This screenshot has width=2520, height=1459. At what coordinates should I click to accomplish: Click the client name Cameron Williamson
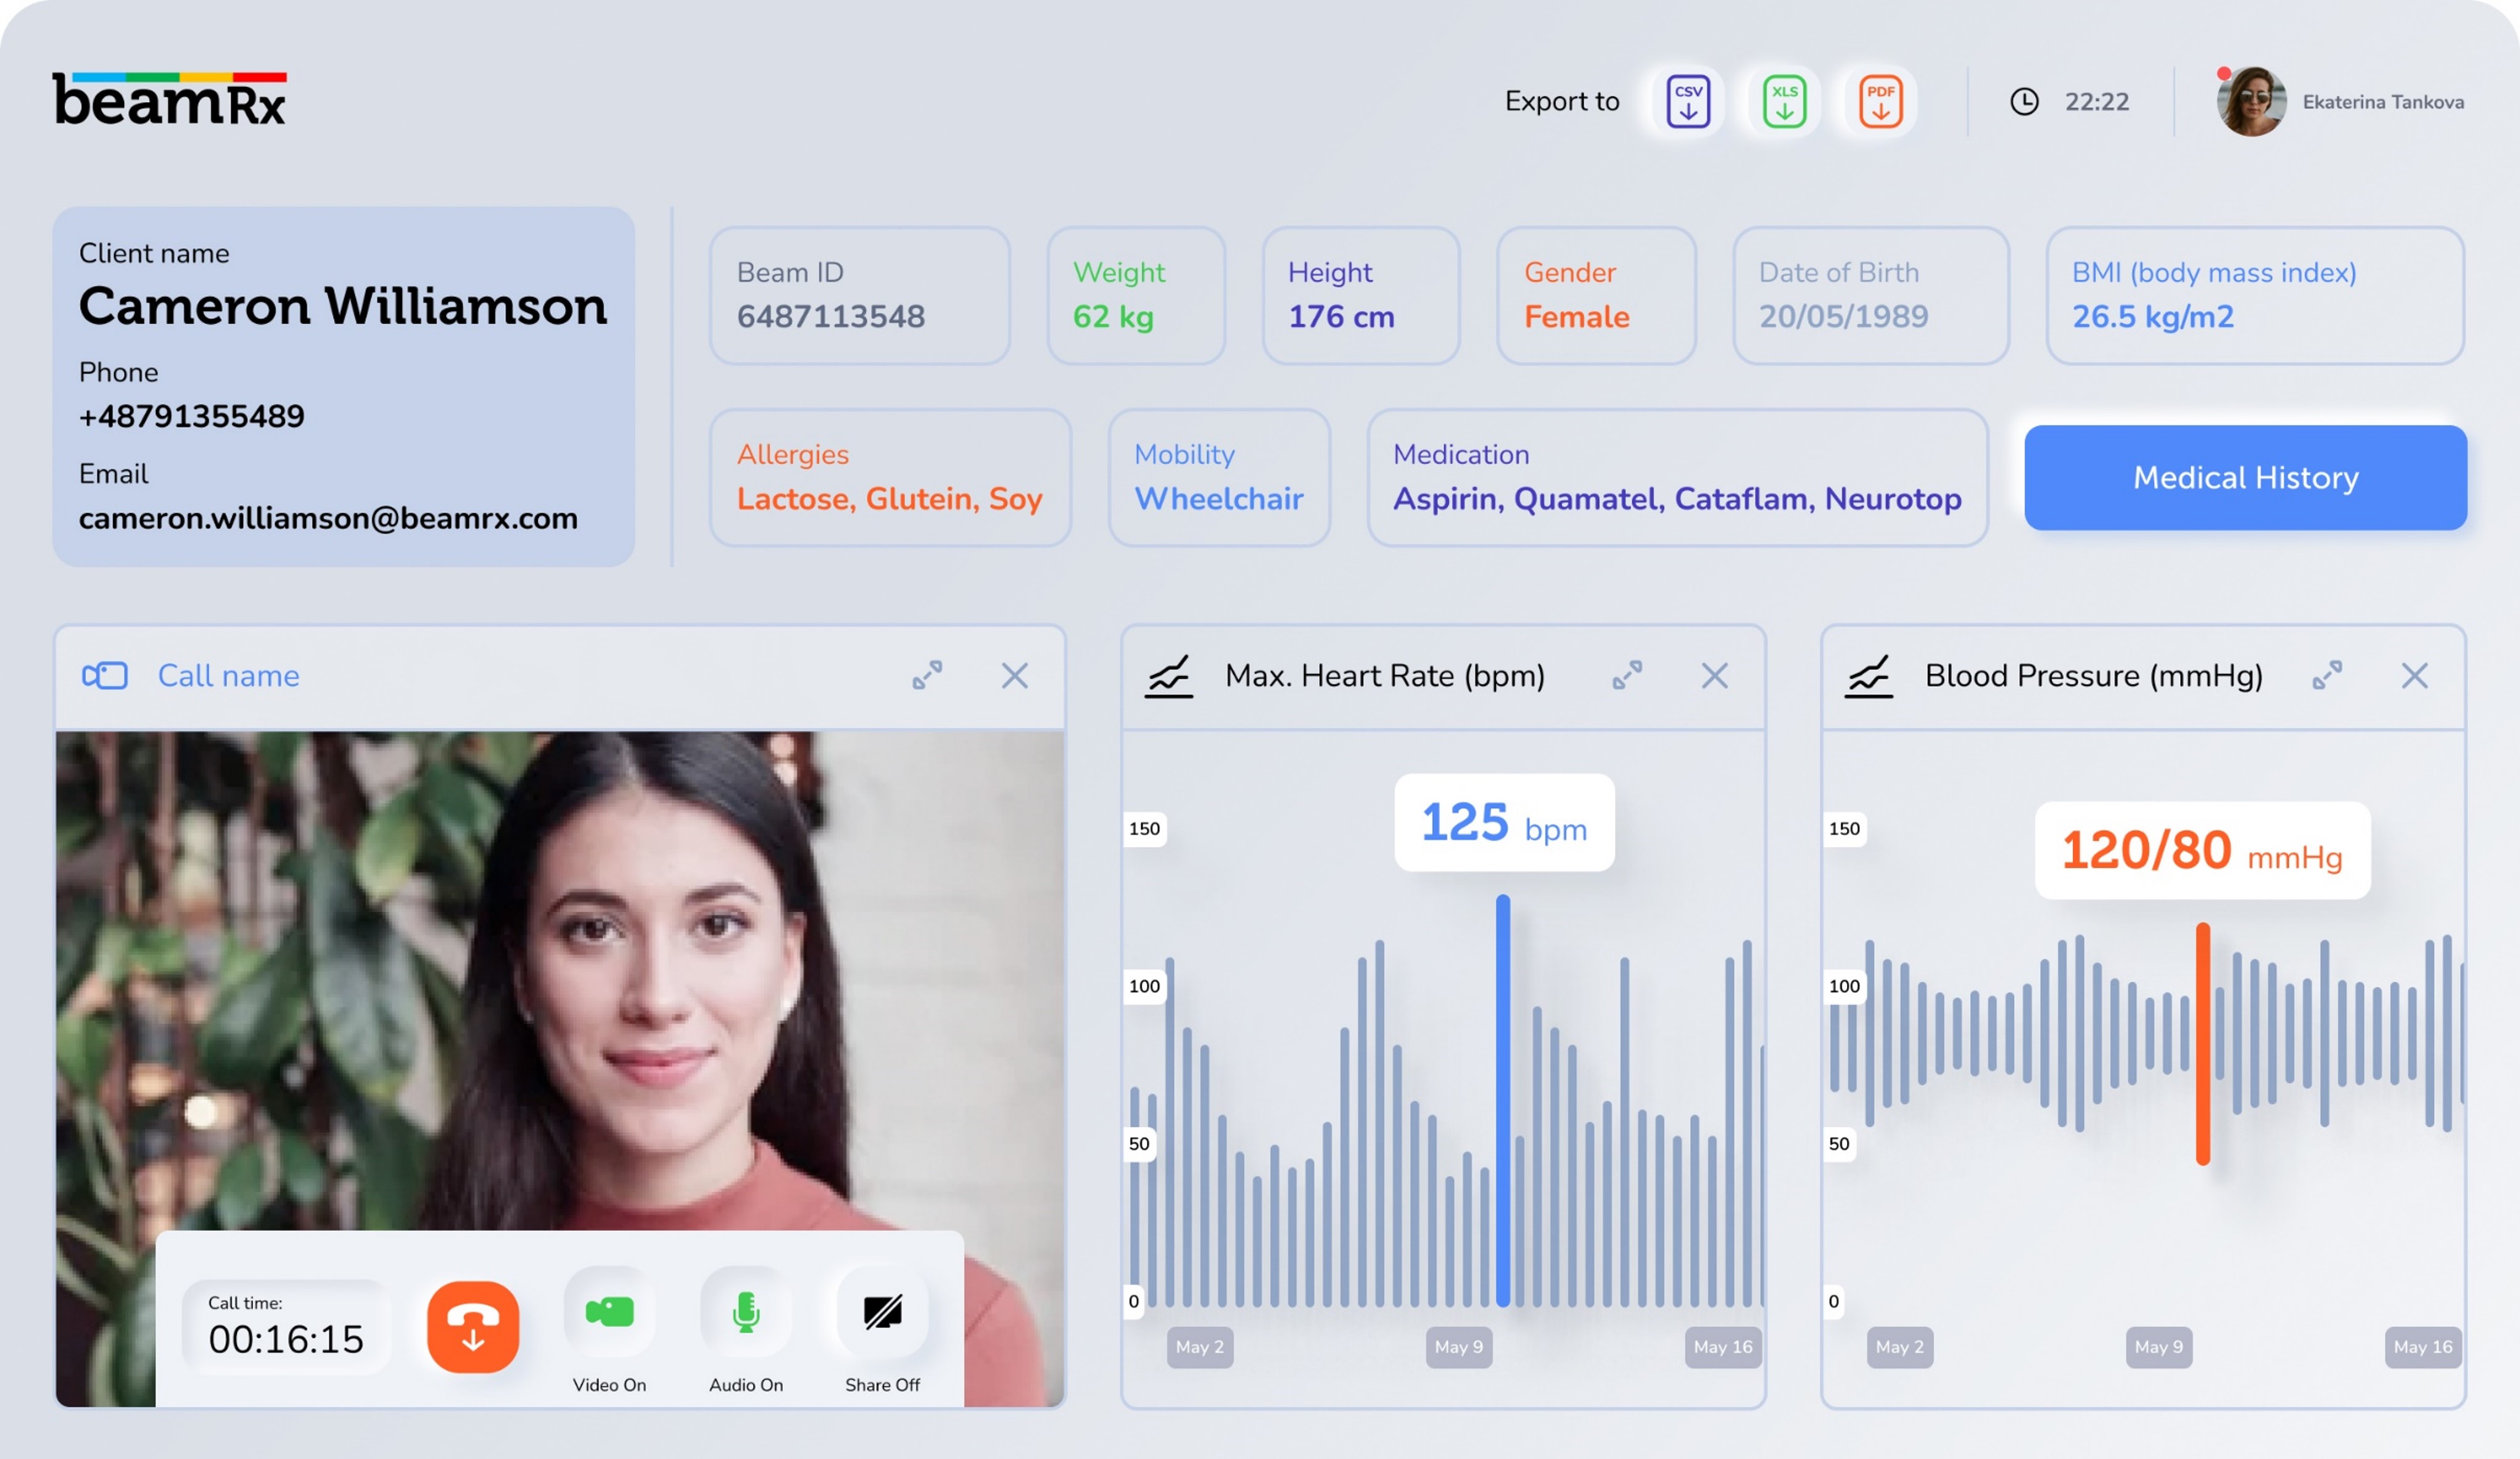click(343, 306)
